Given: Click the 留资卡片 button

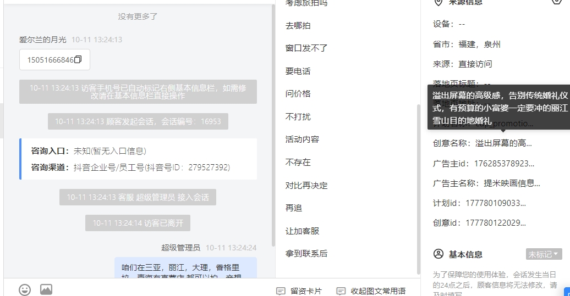Looking at the screenshot, I should click(299, 291).
